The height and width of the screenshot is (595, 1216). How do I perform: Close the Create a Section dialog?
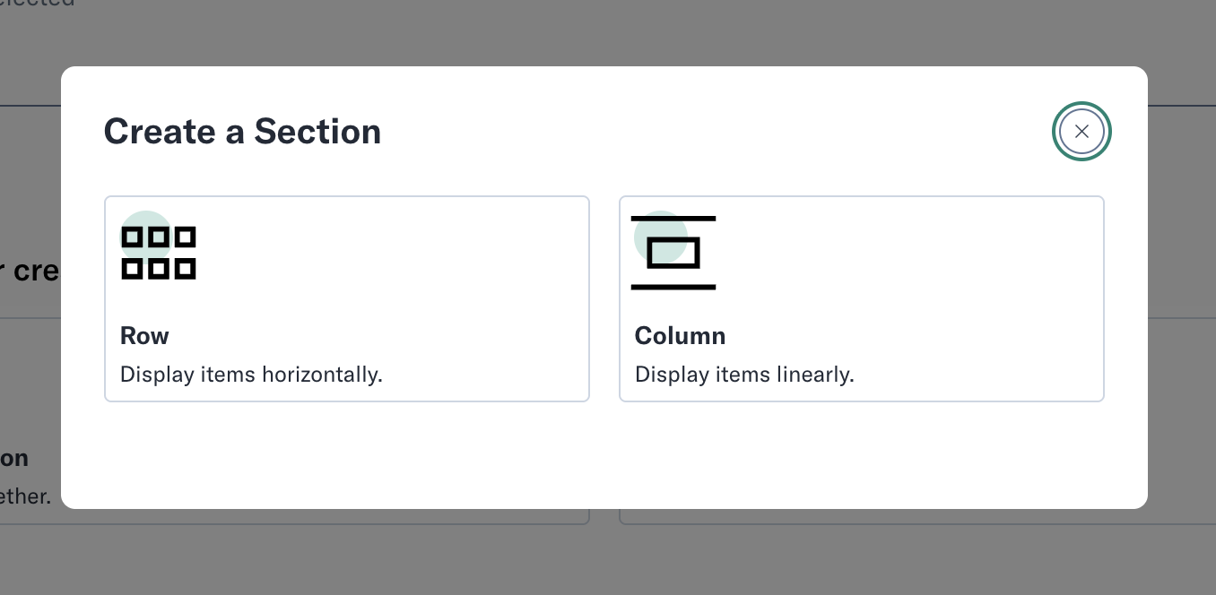tap(1081, 132)
